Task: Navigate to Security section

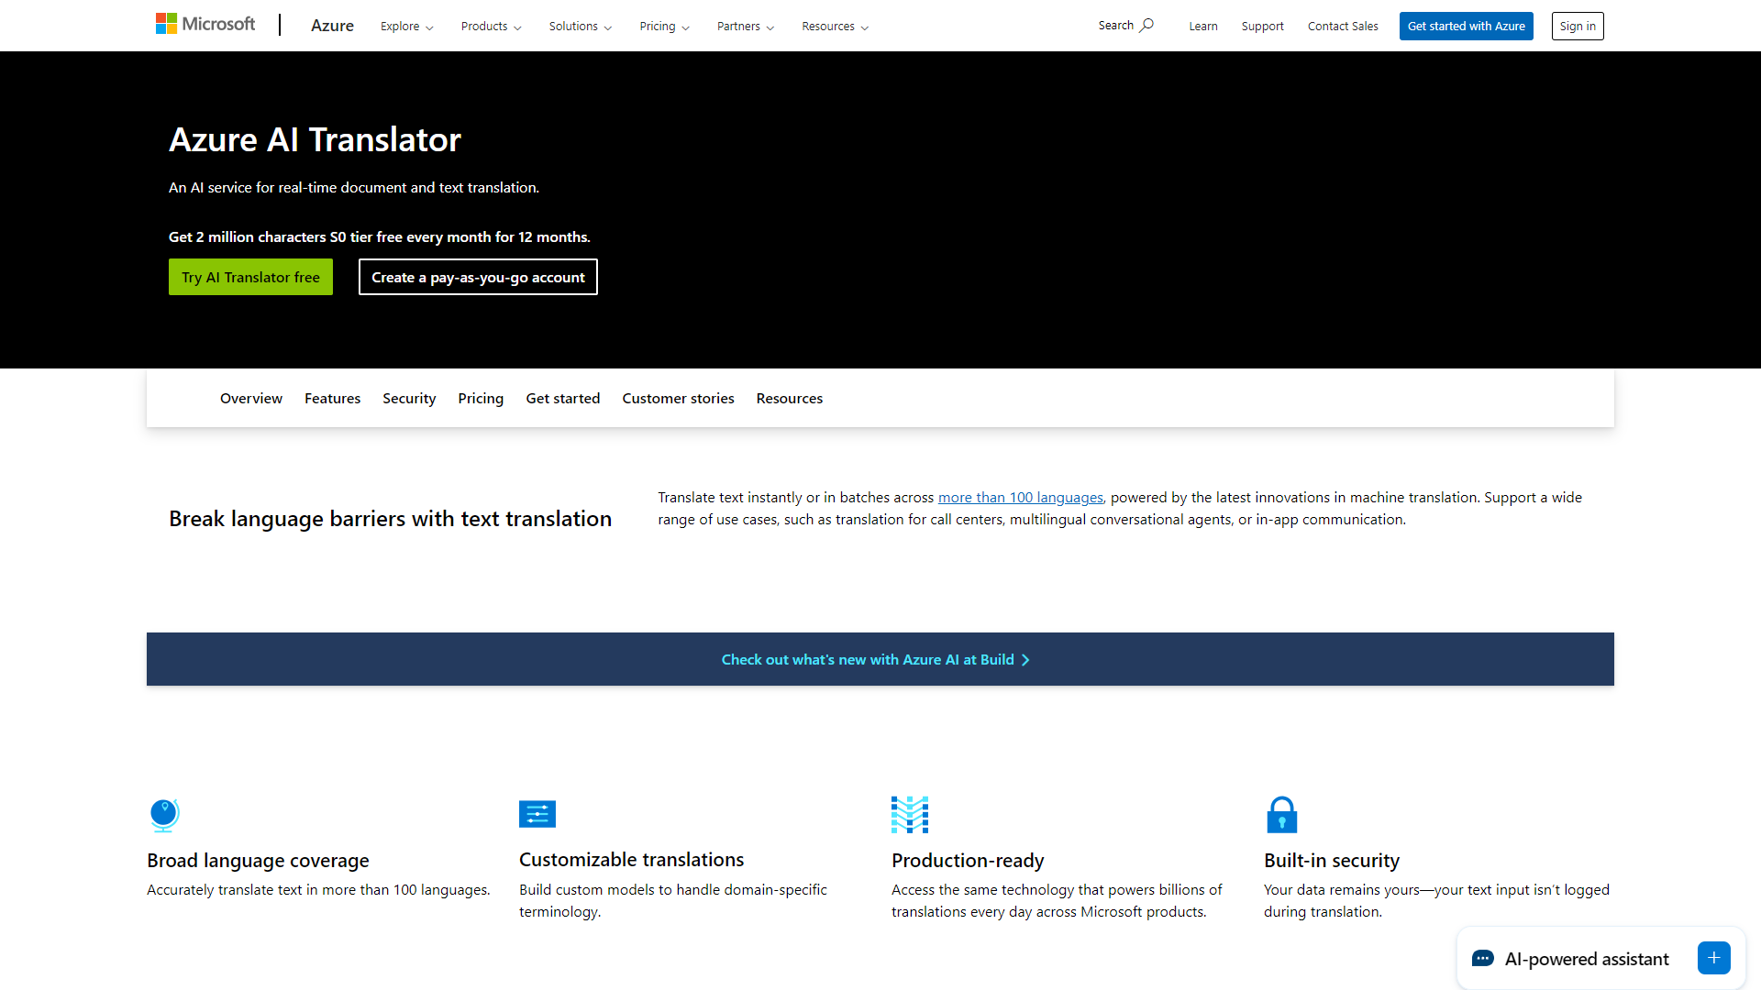Action: 409,398
